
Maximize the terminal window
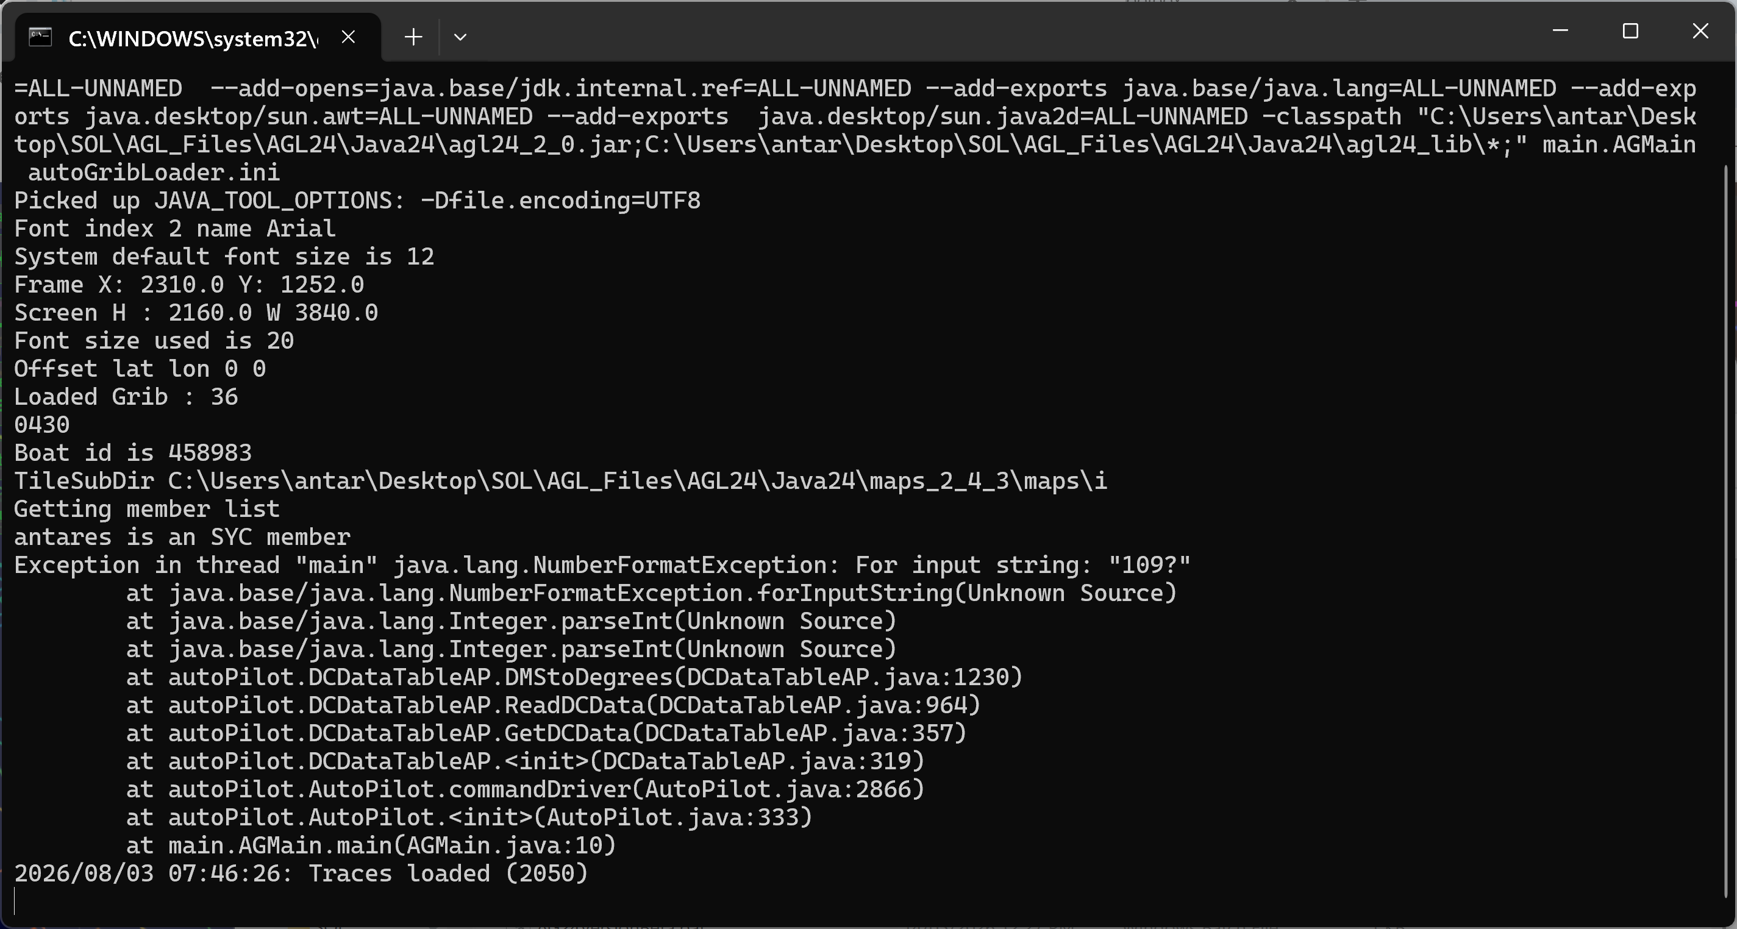pos(1630,31)
